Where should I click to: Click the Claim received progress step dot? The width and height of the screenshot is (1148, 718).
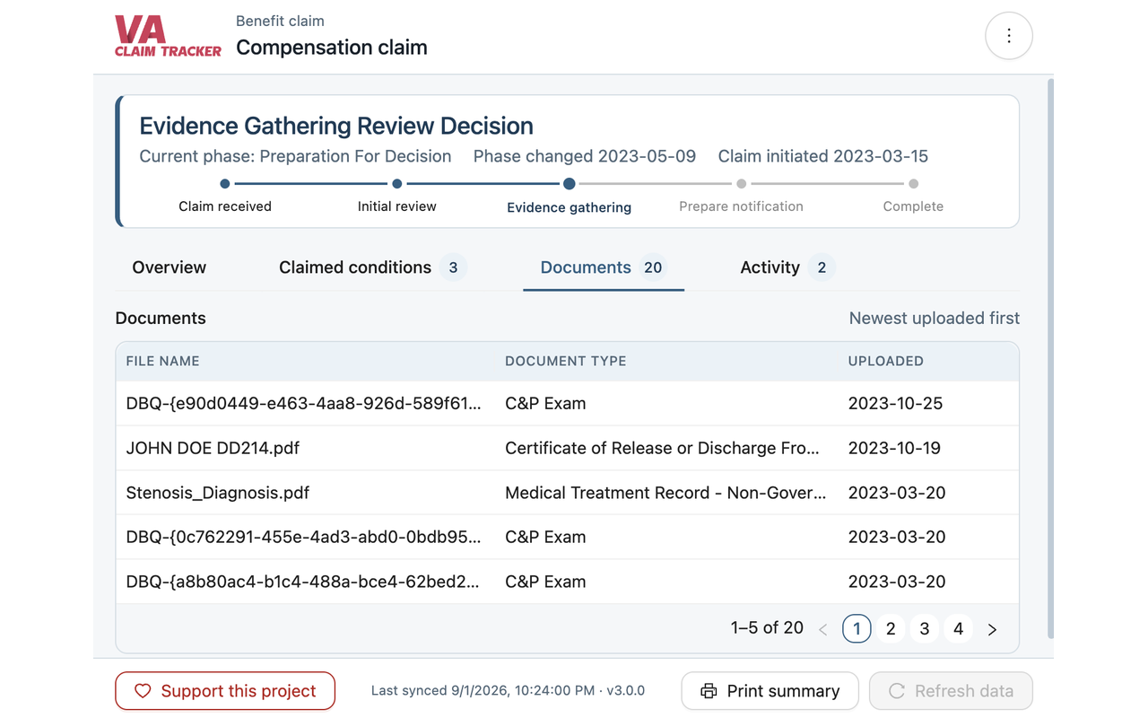tap(225, 184)
